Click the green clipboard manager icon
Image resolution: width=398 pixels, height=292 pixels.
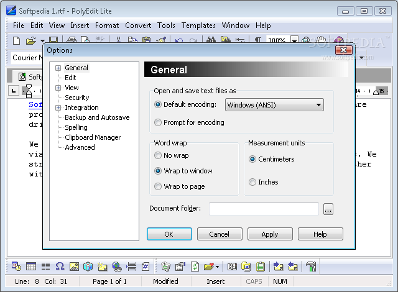click(x=261, y=267)
